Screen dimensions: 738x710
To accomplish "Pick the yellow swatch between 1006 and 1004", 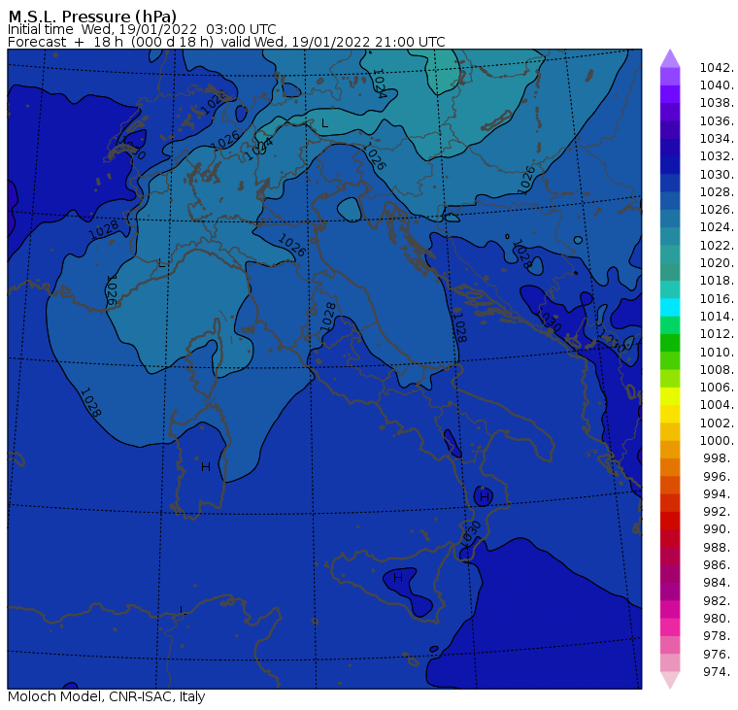I will (670, 396).
